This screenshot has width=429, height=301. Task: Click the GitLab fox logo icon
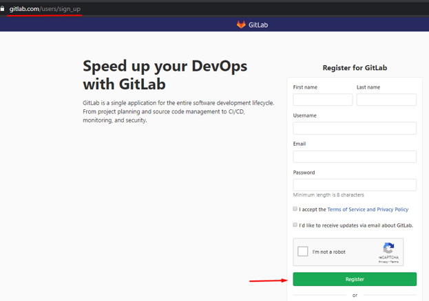click(x=241, y=25)
